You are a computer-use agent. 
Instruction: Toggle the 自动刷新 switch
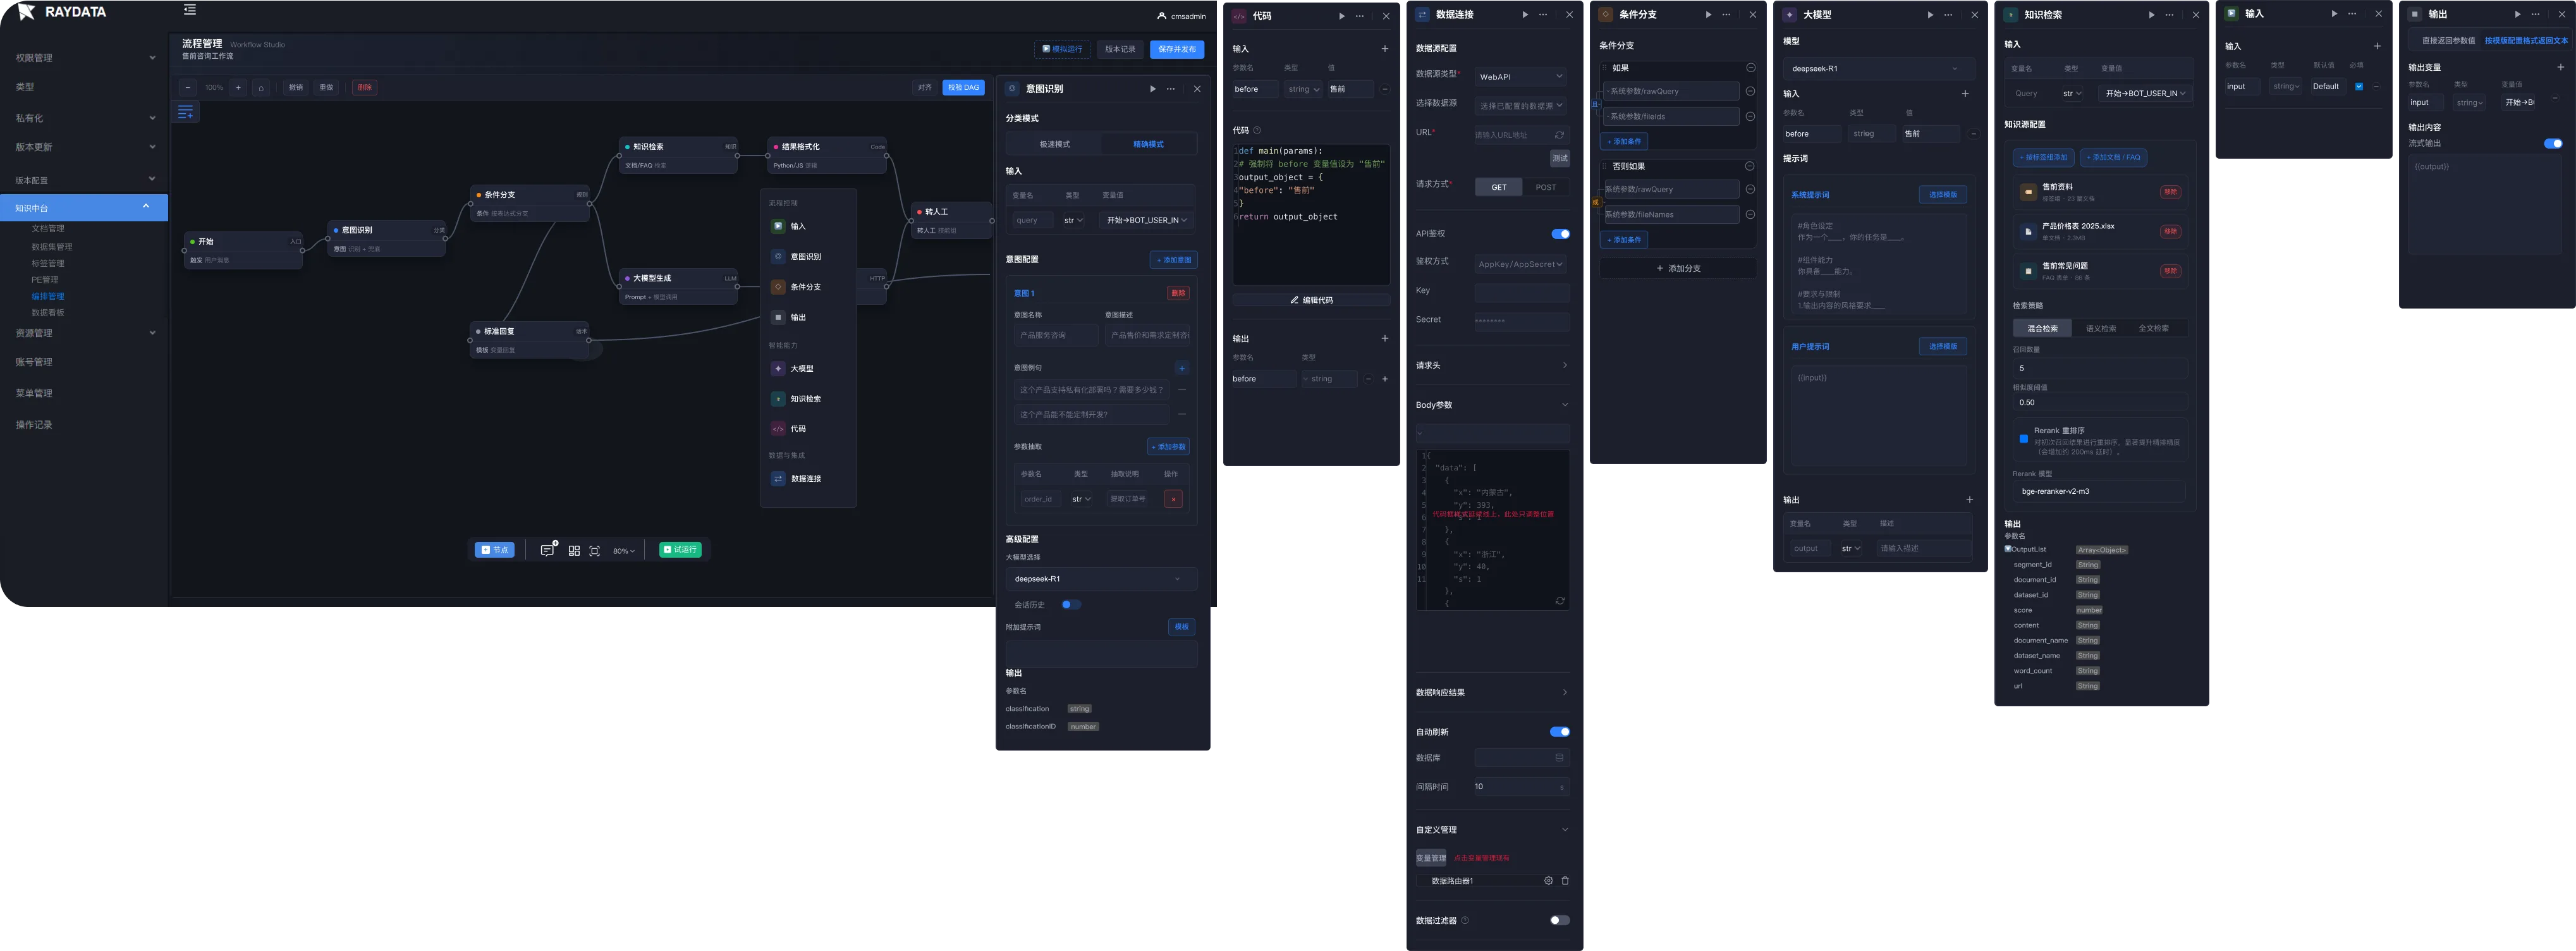click(x=1560, y=732)
